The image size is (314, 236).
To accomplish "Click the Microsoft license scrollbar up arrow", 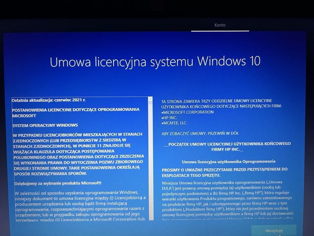I will click(x=150, y=99).
